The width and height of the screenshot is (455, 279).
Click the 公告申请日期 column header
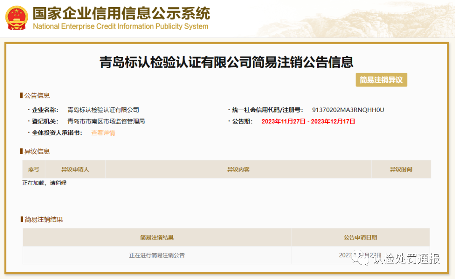pyautogui.click(x=360, y=237)
